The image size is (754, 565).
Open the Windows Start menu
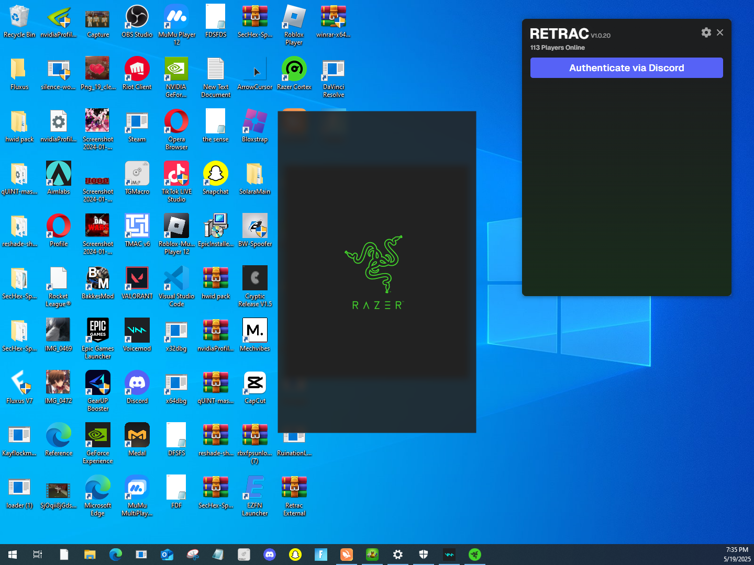13,555
